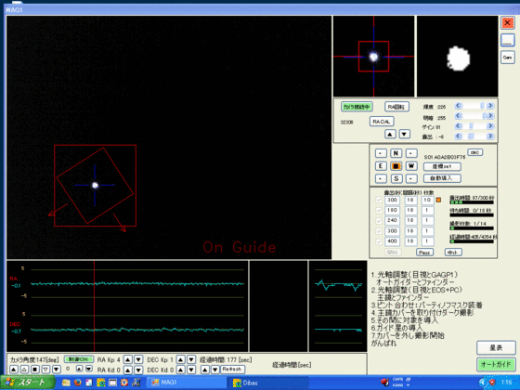
Task: Increase RA Kp with the up arrow
Action: click(x=128, y=359)
